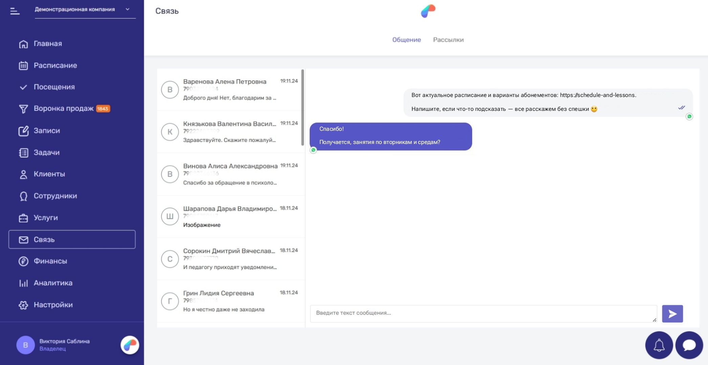
Task: Click the Аналитика bar chart icon
Action: pyautogui.click(x=23, y=283)
